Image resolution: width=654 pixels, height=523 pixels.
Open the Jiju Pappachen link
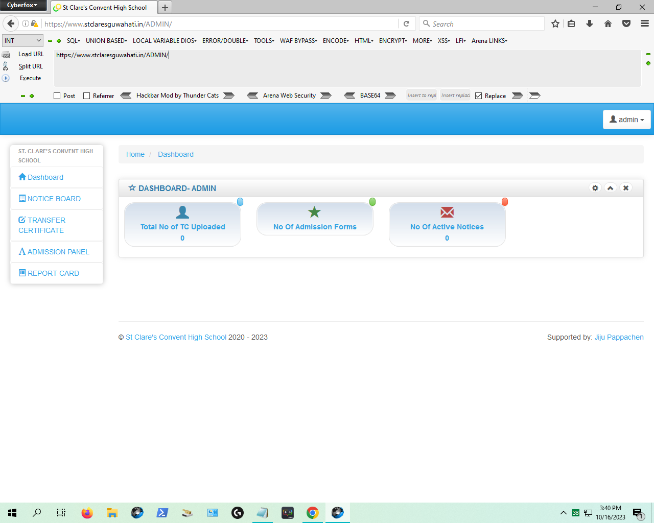pos(619,337)
